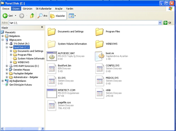Open the Görünüm menu

[27, 9]
